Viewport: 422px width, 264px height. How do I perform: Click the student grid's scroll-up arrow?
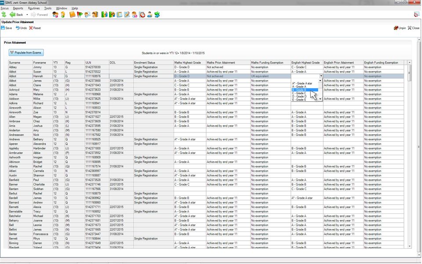(x=409, y=62)
